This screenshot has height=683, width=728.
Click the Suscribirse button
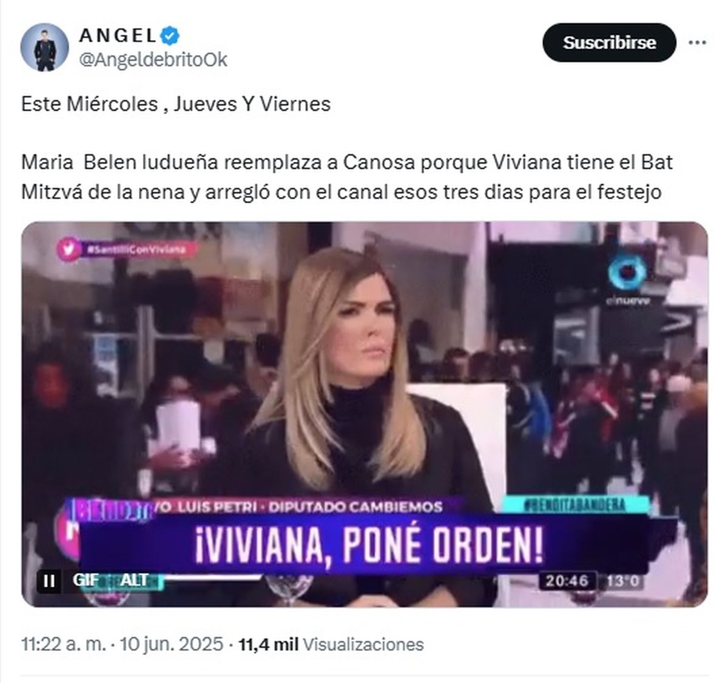[x=609, y=42]
